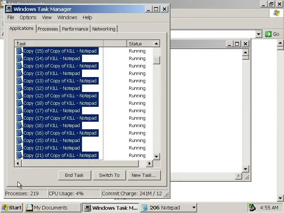Click the Switch To button
Viewport: 284px width, 213px height.
(109, 175)
